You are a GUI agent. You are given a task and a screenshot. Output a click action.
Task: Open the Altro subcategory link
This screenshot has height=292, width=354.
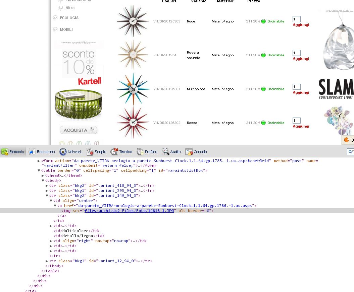point(70,8)
